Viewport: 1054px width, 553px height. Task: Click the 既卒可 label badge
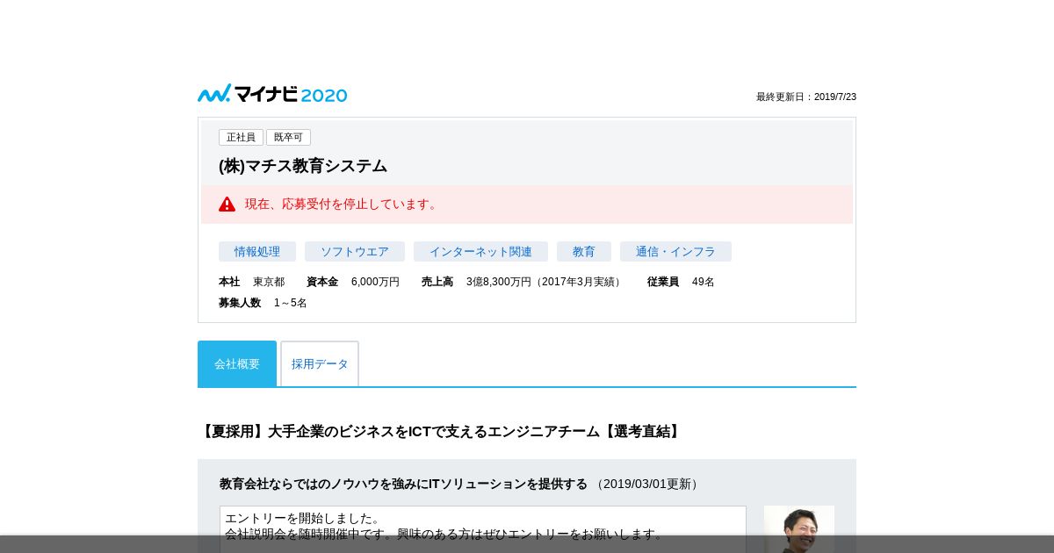click(x=288, y=137)
